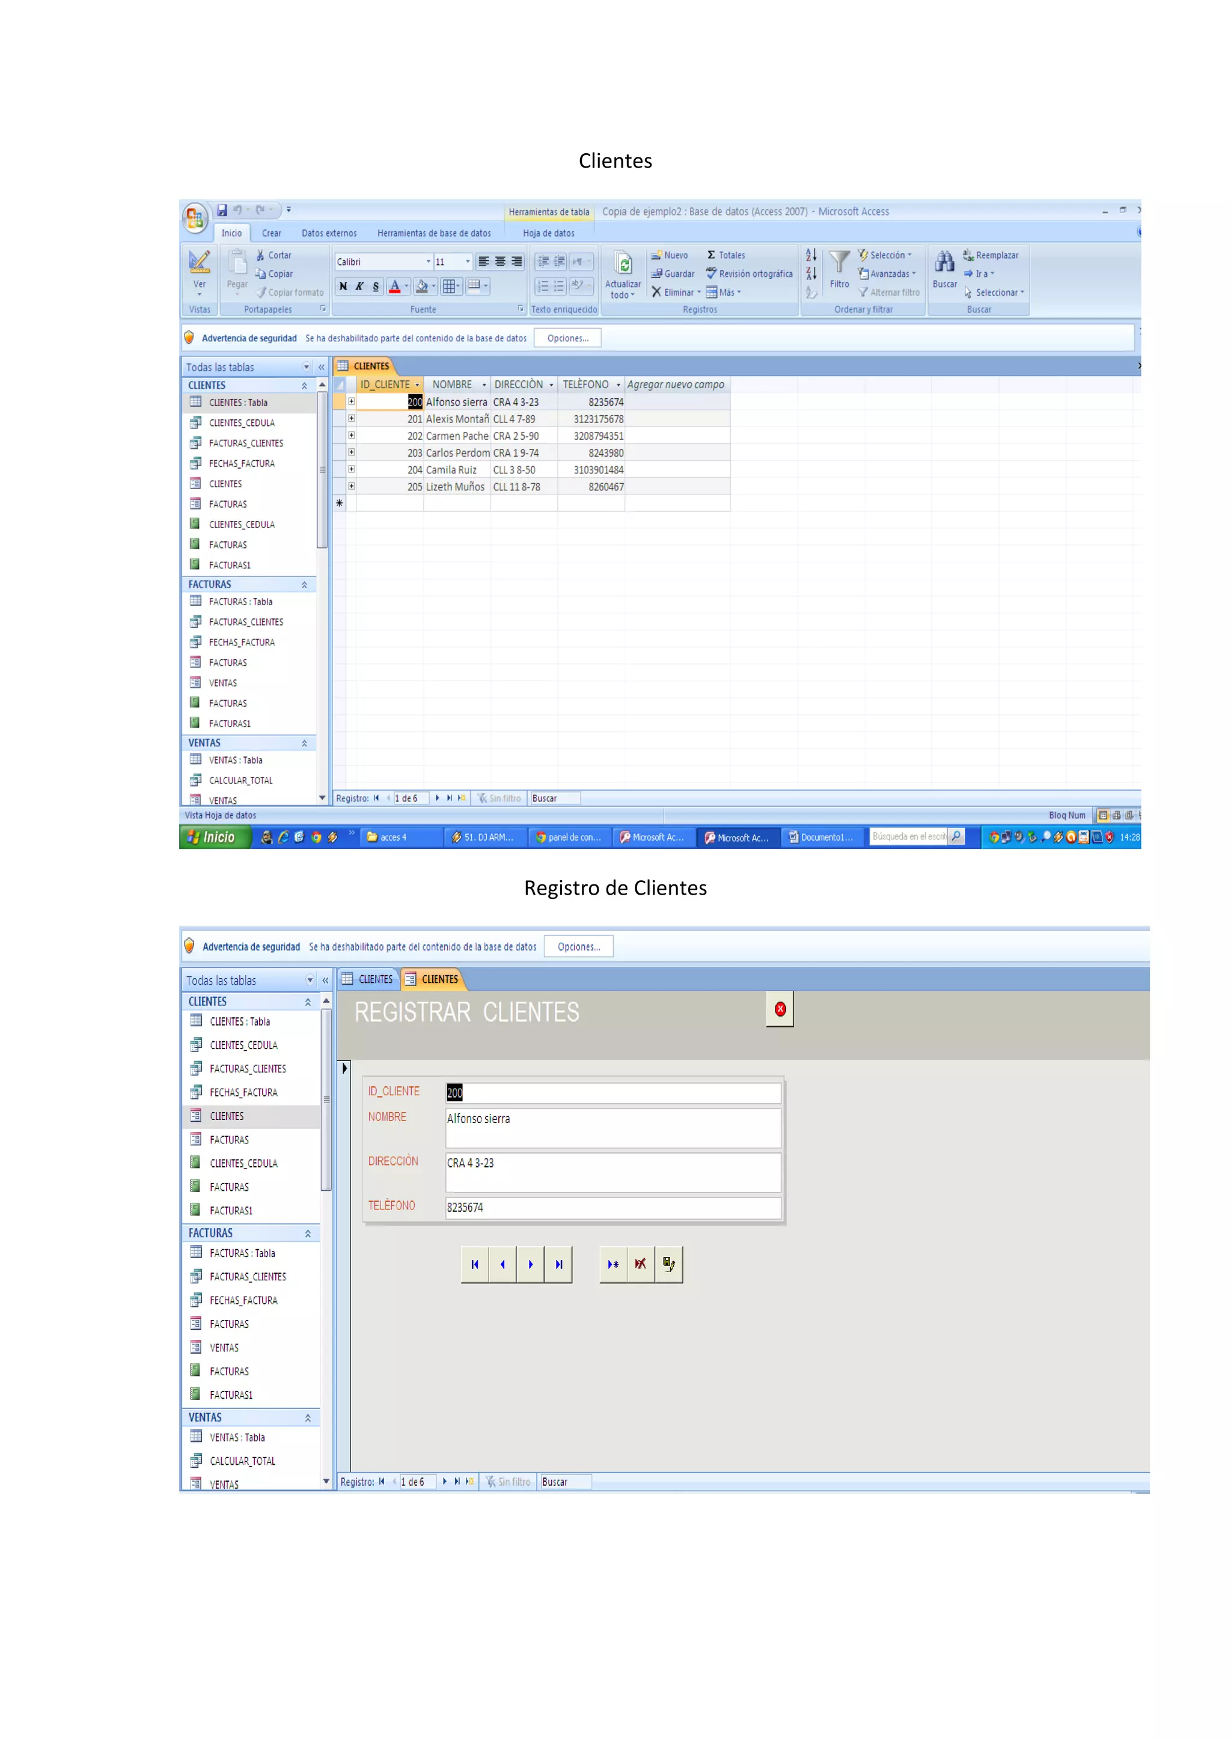Open Herramientas de base de datos tab
The width and height of the screenshot is (1231, 1740).
[x=433, y=233]
